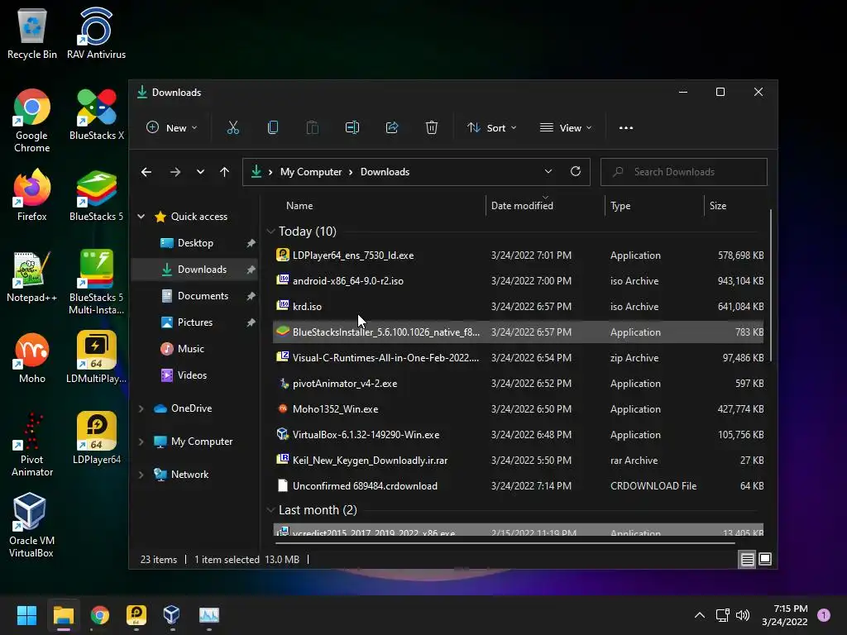The image size is (847, 635).
Task: Collapse the Today (10) group
Action: [x=270, y=232]
